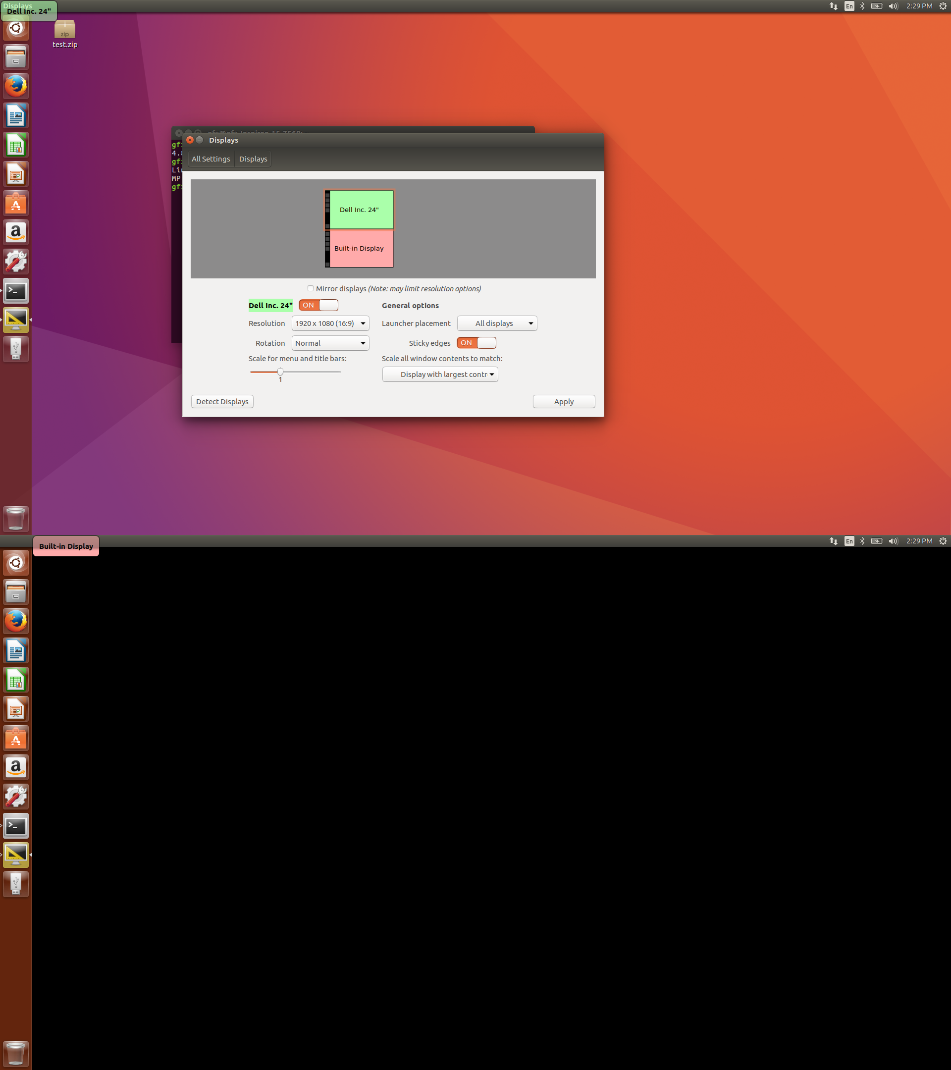This screenshot has height=1070, width=951.
Task: Launch LibreOffice Writer in top launcher
Action: [x=16, y=116]
